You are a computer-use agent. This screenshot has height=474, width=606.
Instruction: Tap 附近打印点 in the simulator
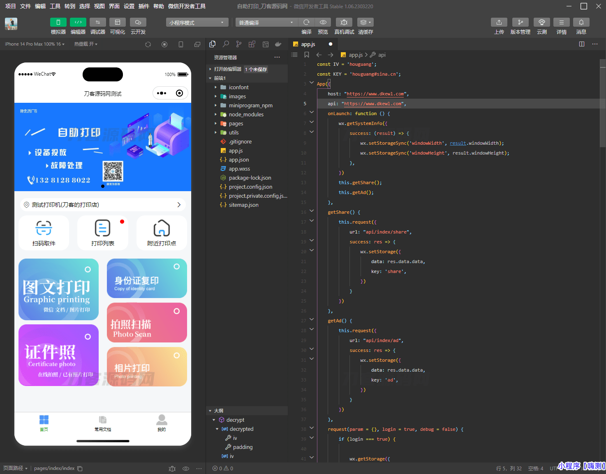tap(162, 233)
